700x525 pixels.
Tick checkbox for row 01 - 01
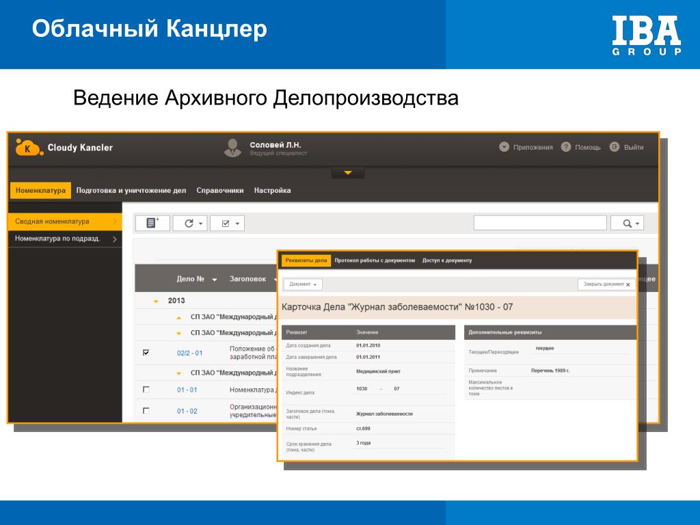146,389
